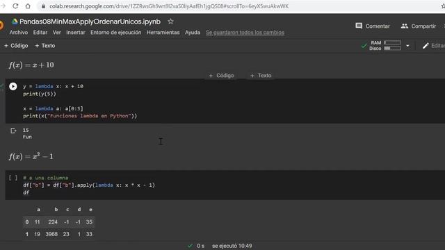Click the df["b"].apply lambda code line
445x250 pixels.
click(x=89, y=185)
